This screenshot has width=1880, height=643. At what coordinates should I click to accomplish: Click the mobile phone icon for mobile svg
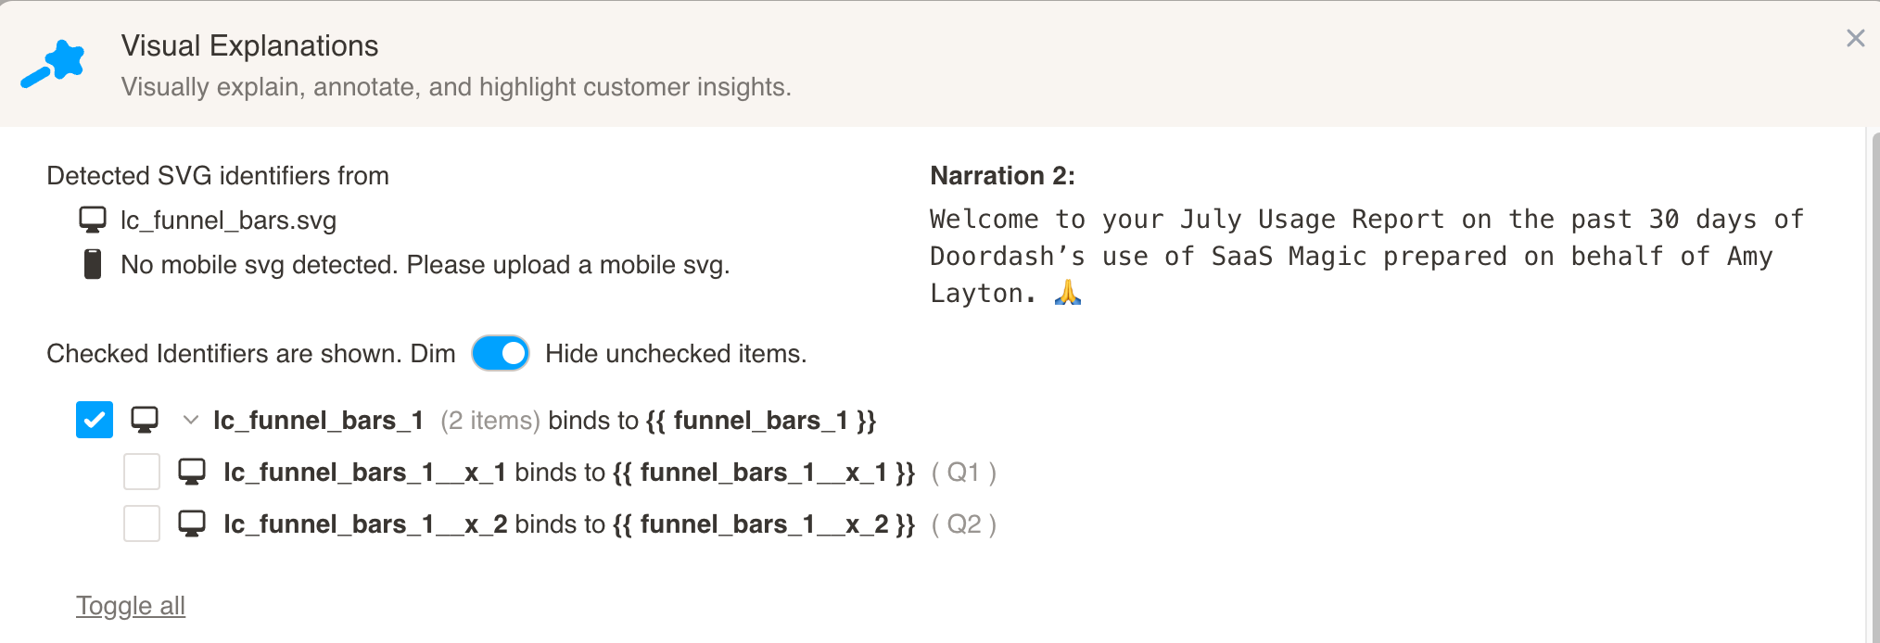point(93,264)
